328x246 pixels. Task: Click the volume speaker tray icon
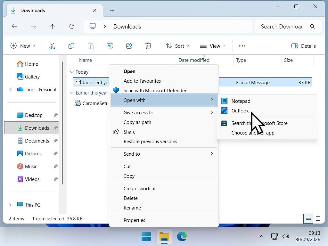click(285, 237)
